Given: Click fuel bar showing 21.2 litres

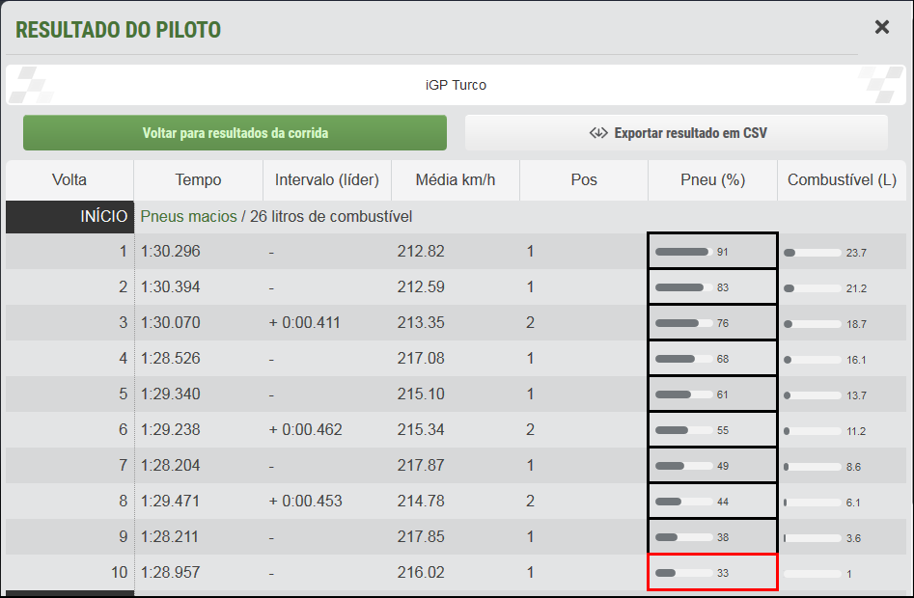Looking at the screenshot, I should tap(813, 288).
